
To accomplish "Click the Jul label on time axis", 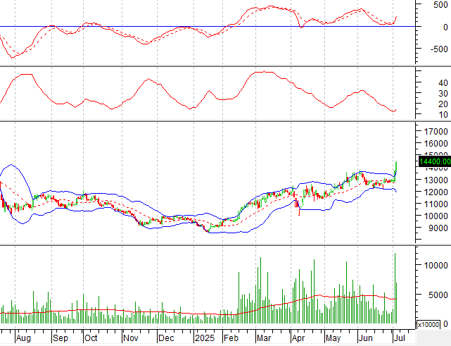I will (x=399, y=337).
